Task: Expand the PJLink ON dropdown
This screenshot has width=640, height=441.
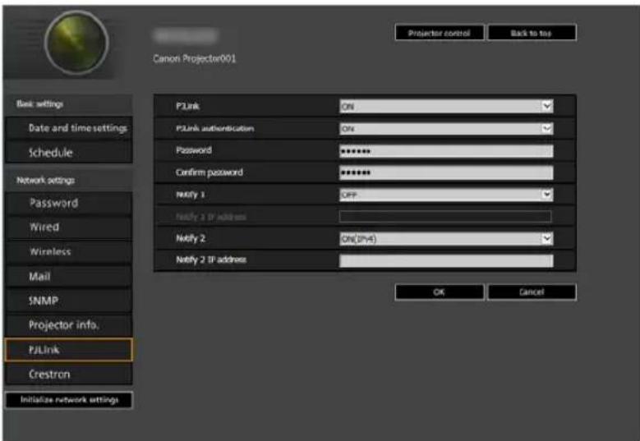Action: click(x=446, y=107)
